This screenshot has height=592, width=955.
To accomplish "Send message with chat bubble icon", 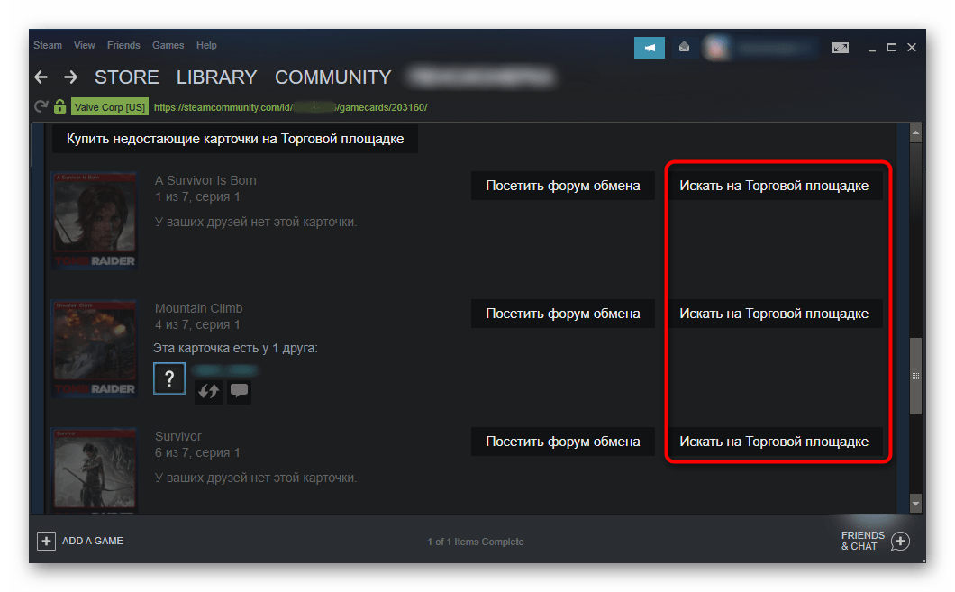I will tap(240, 392).
